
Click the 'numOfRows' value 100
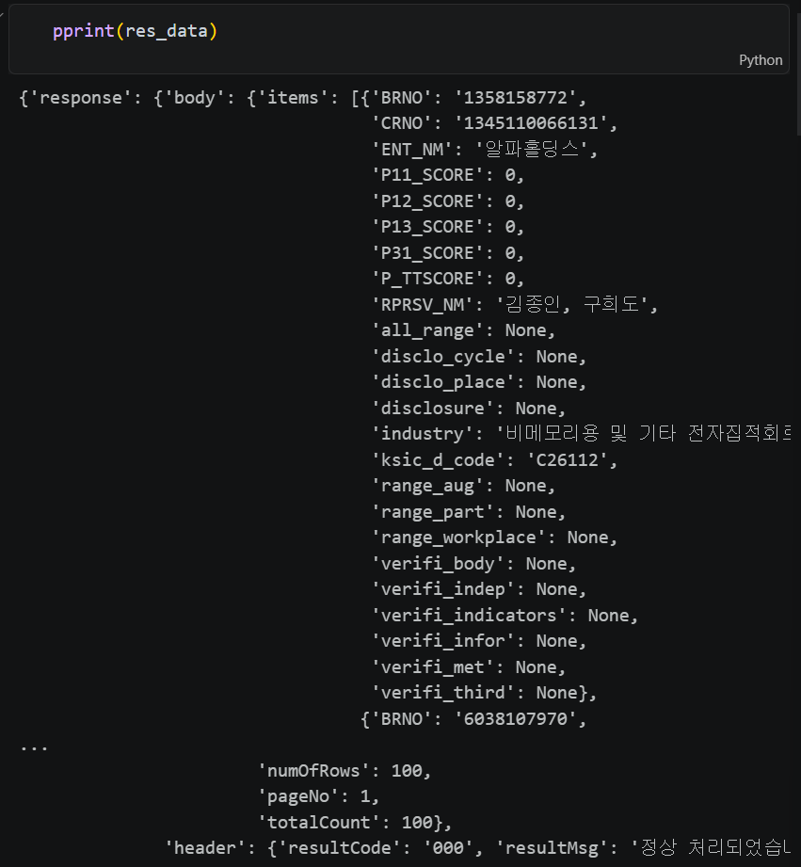[x=407, y=771]
